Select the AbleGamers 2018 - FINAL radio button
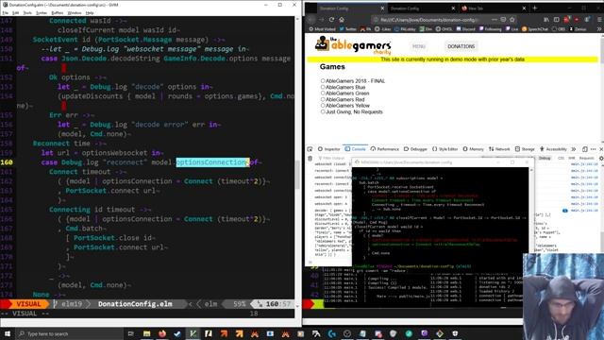604x340 pixels. [323, 81]
